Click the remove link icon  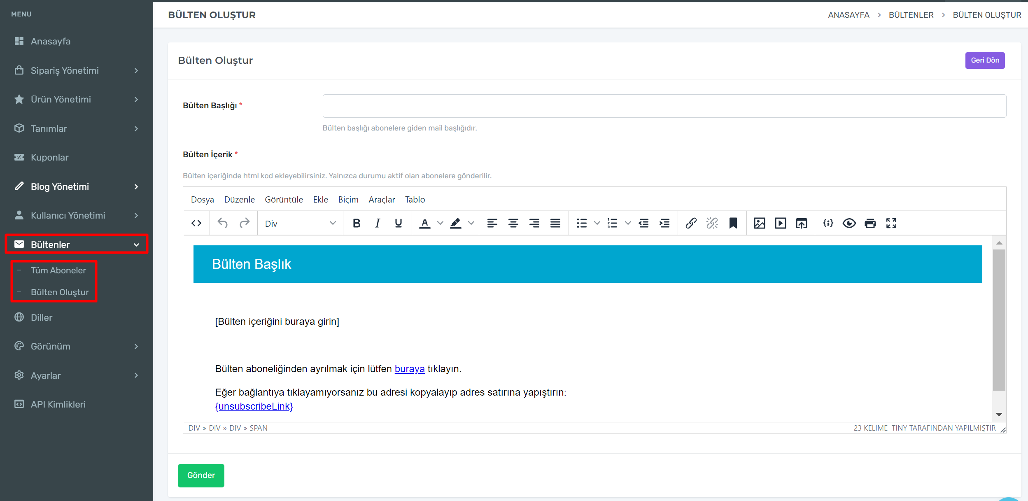pyautogui.click(x=712, y=223)
